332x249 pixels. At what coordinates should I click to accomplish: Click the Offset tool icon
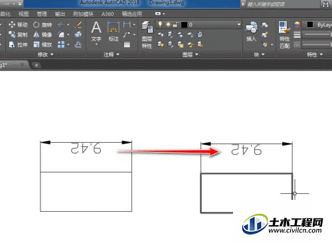point(78,44)
